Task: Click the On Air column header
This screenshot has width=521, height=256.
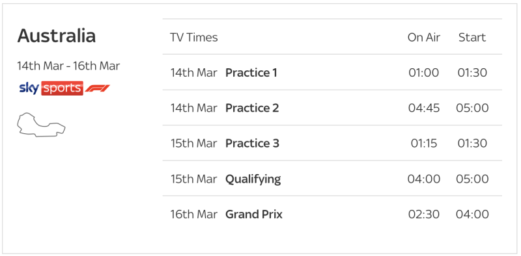Action: coord(424,38)
